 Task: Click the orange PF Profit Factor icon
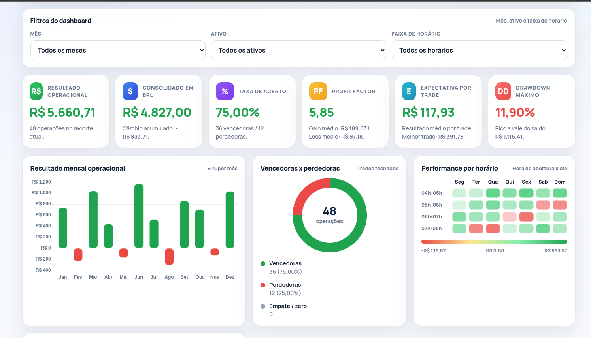tap(318, 91)
